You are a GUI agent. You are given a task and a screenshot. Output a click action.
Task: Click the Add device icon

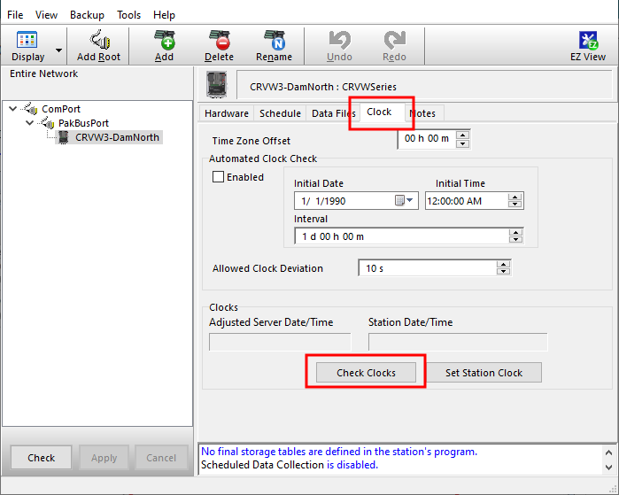pyautogui.click(x=164, y=43)
